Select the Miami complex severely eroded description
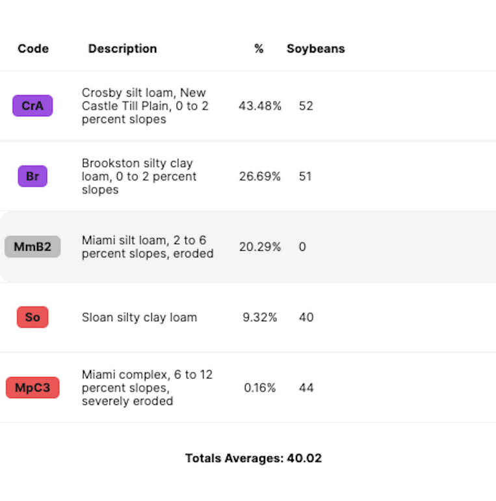496x501 pixels. click(x=147, y=388)
